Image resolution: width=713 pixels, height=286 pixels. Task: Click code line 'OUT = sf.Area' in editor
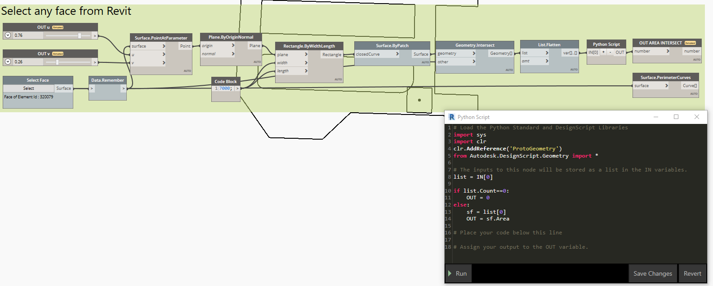[488, 219]
